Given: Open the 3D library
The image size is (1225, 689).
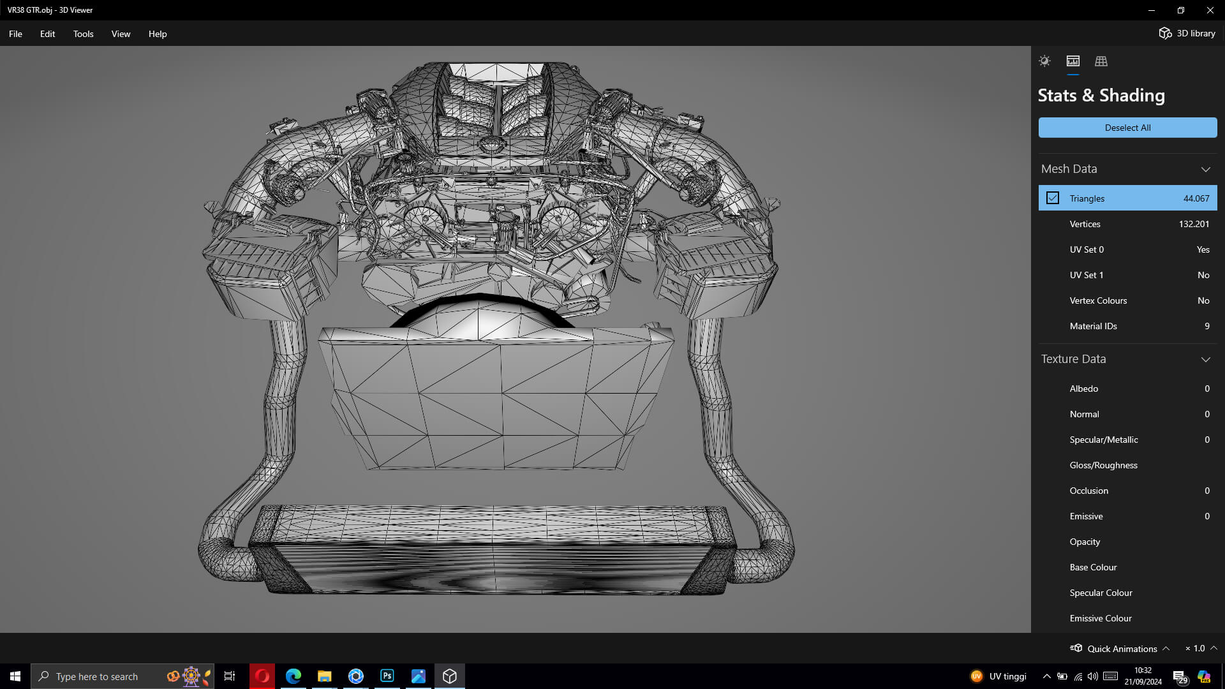Looking at the screenshot, I should [1187, 33].
